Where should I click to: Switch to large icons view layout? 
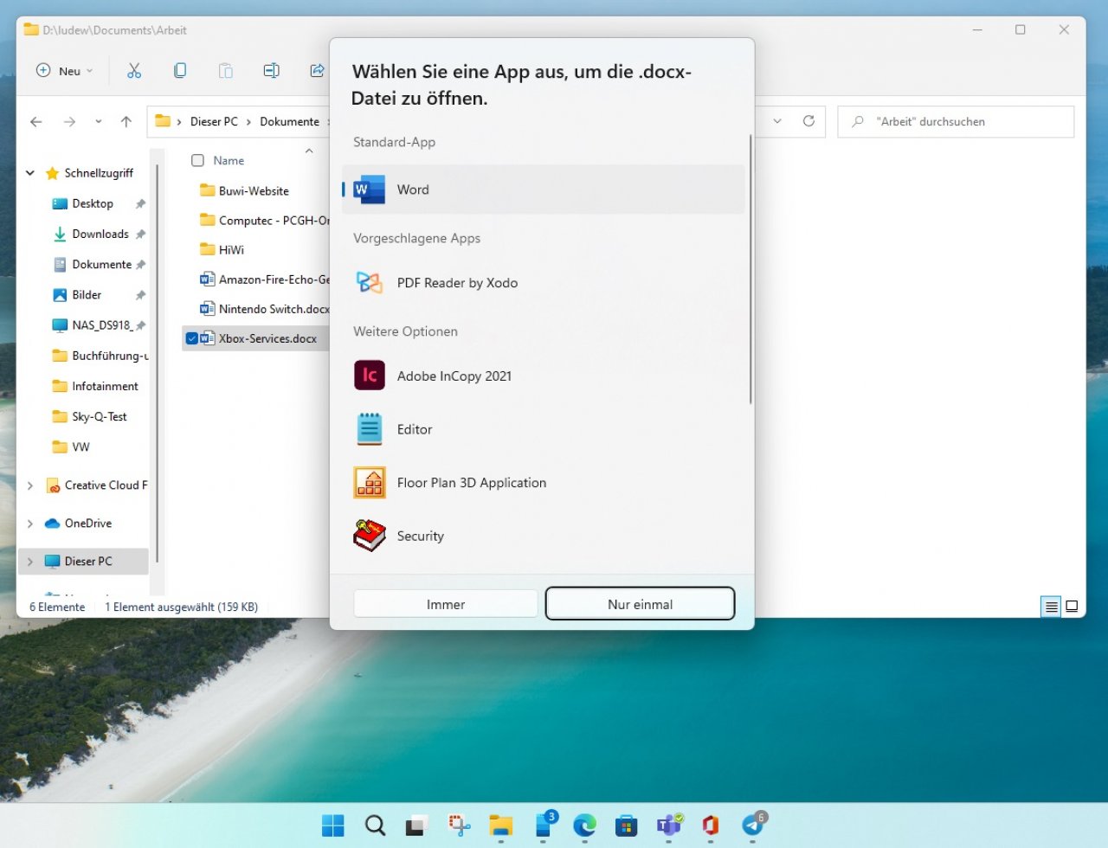pos(1072,607)
